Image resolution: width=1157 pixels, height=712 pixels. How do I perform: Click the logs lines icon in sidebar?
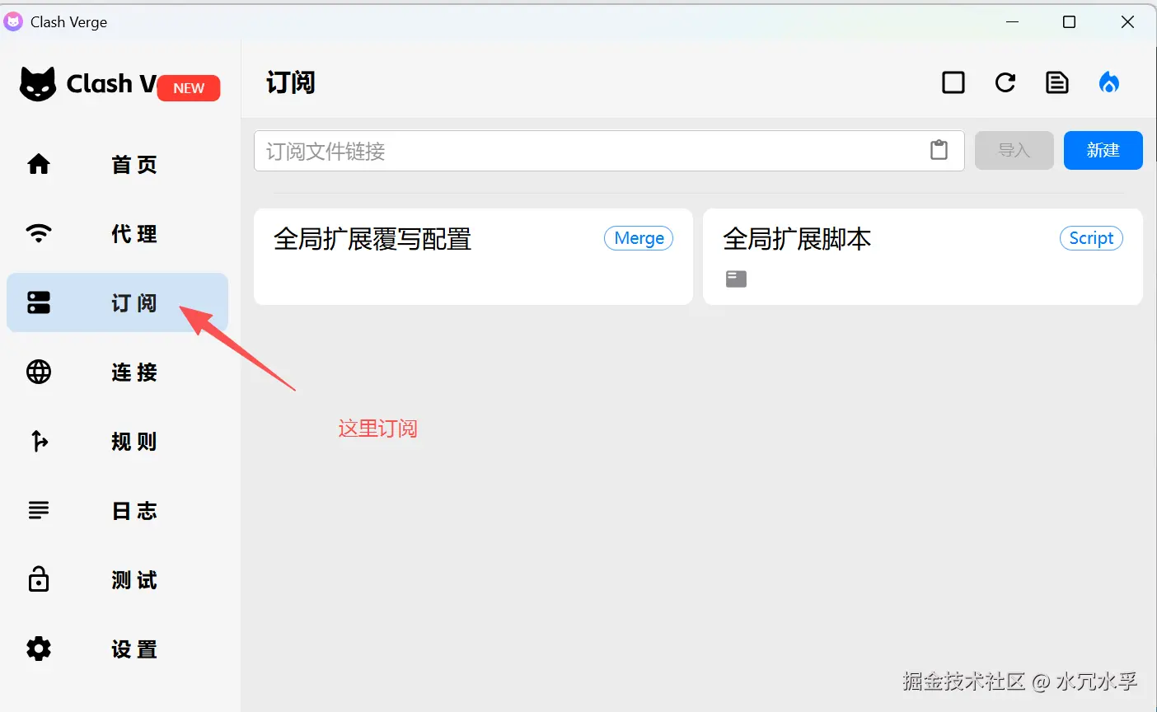pos(39,510)
